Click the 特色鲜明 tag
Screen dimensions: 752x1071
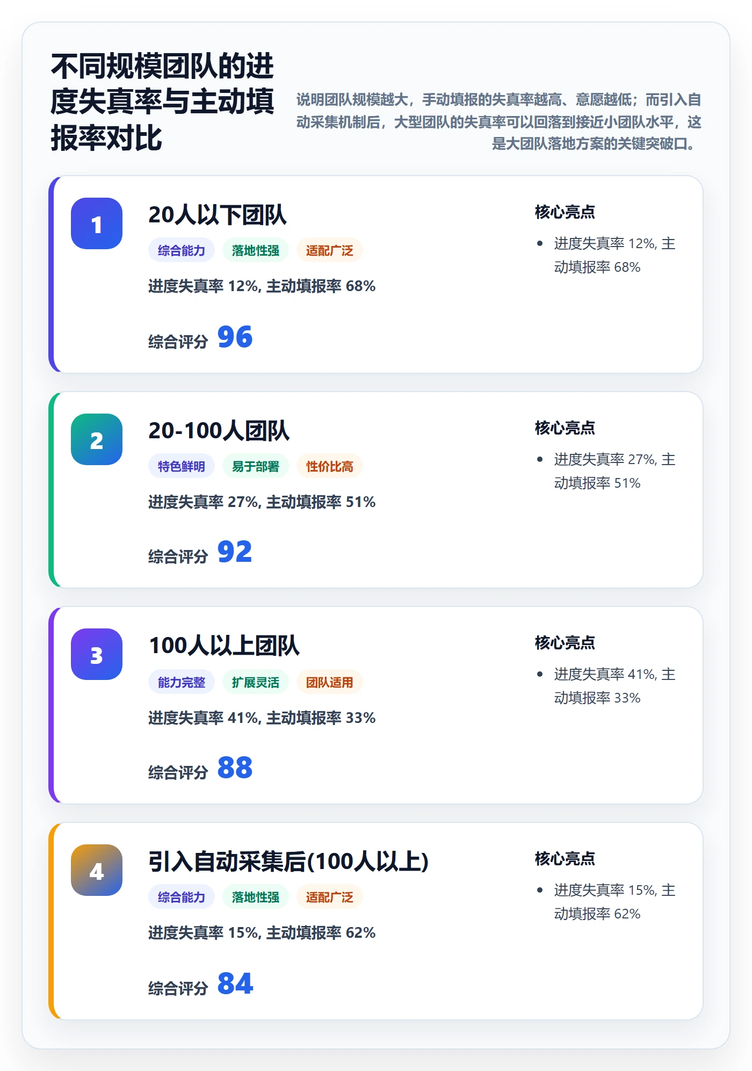click(182, 466)
